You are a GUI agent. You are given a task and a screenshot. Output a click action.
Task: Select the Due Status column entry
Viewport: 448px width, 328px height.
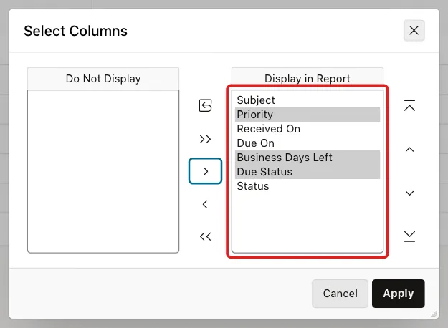(308, 172)
